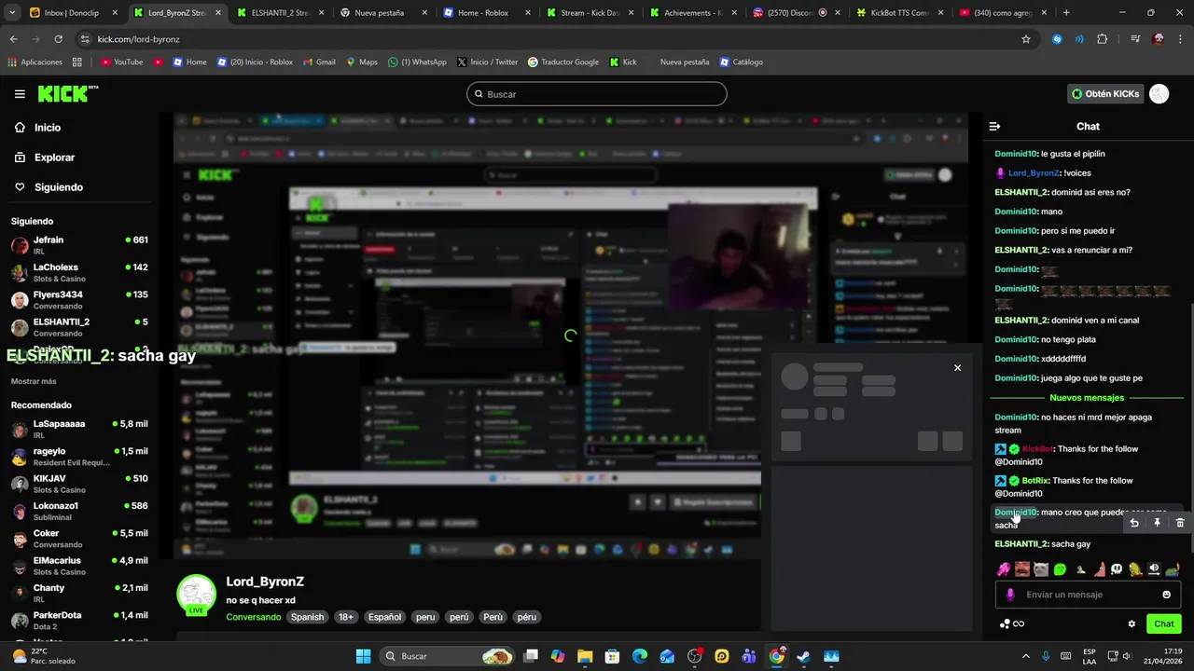Show hidden system tray icons
The height and width of the screenshot is (671, 1194).
[1026, 656]
